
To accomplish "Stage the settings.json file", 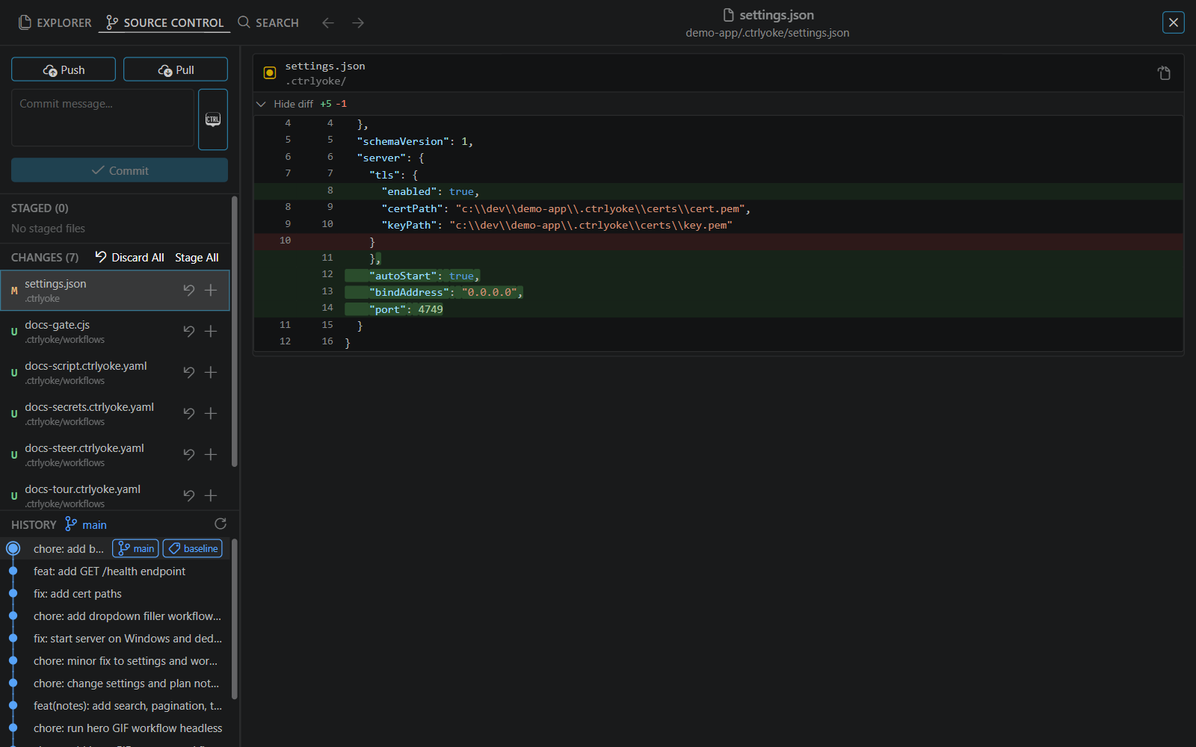I will pyautogui.click(x=211, y=290).
